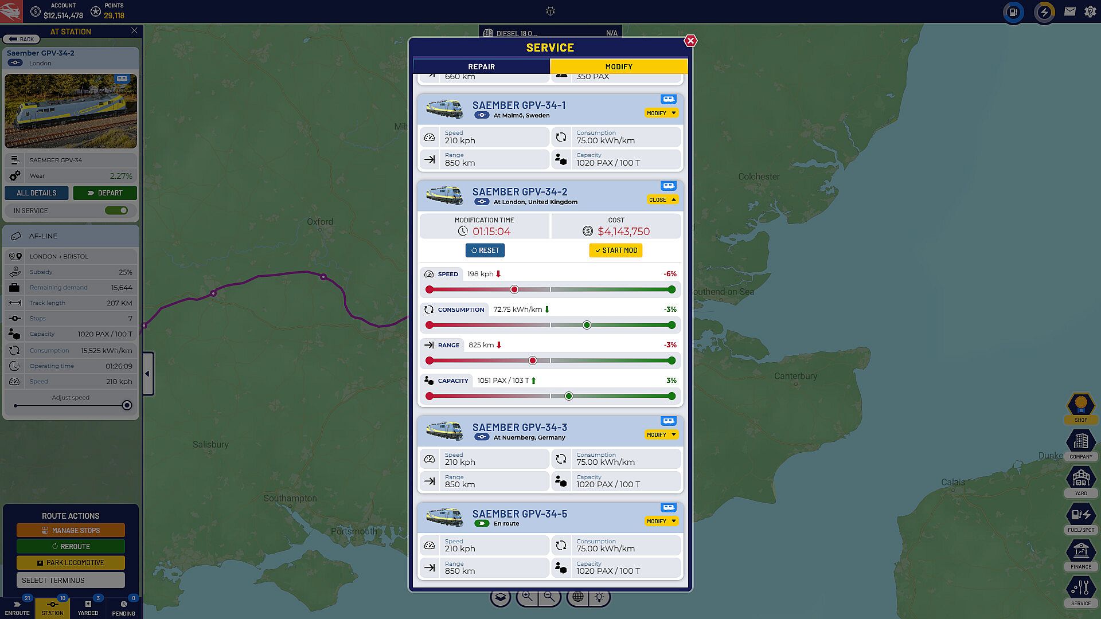
Task: Click the Park Locomotive button
Action: 71,562
